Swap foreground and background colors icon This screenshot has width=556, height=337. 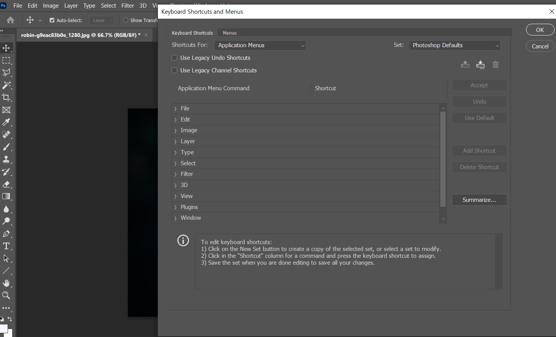(x=10, y=319)
